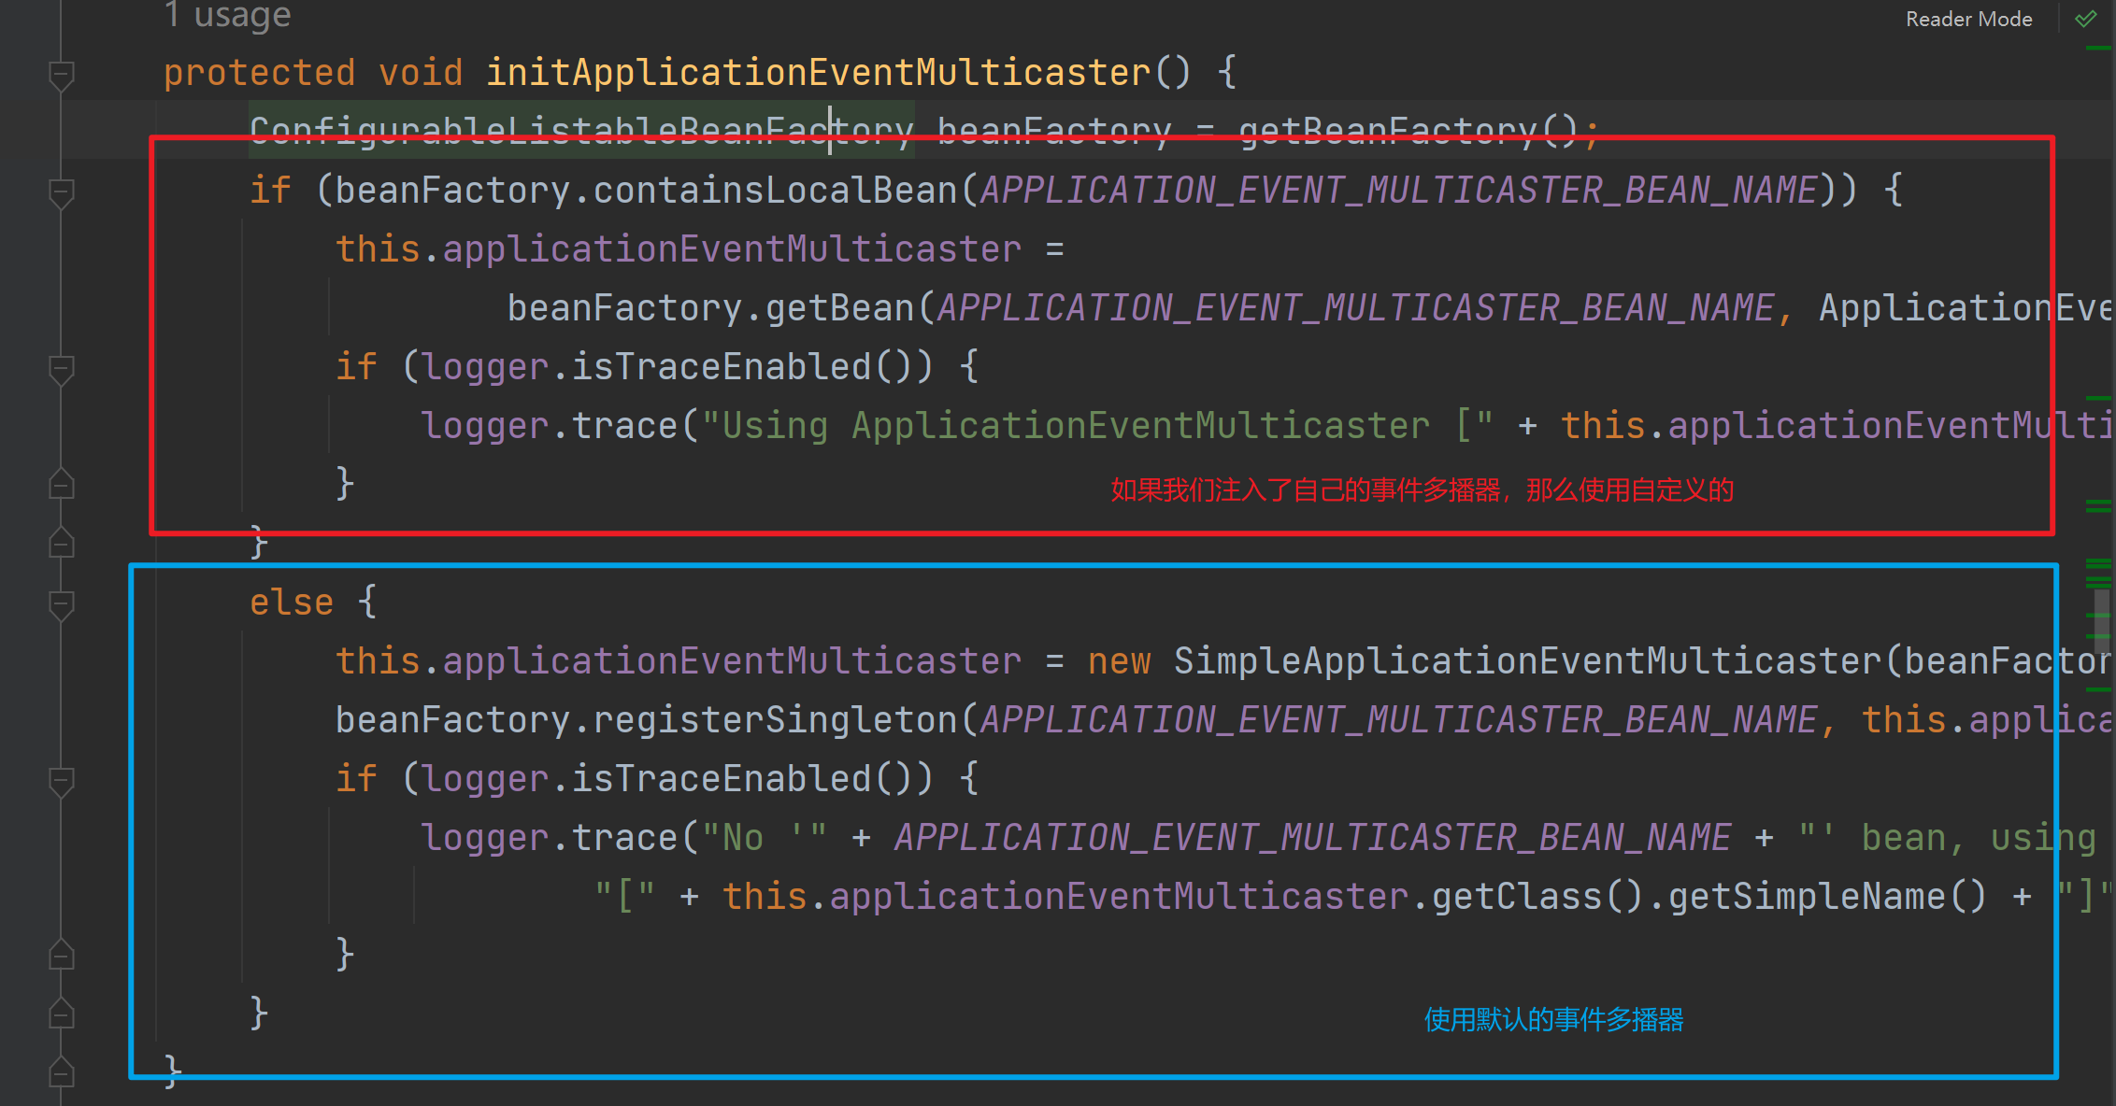Viewport: 2116px width, 1106px height.
Task: Click getBeanFactory() call
Action: [x=1408, y=131]
